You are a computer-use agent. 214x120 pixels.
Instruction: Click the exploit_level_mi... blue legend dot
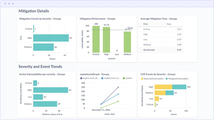tap(102, 78)
